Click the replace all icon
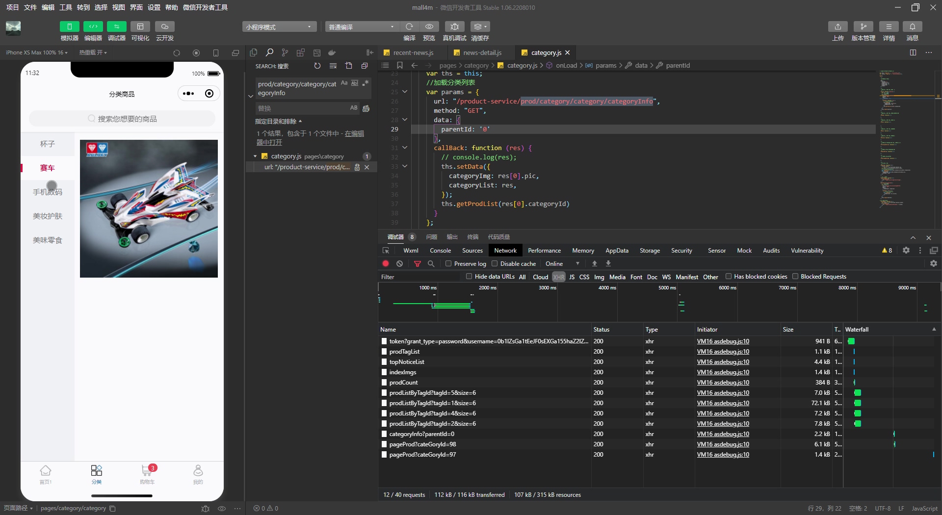 (x=366, y=108)
